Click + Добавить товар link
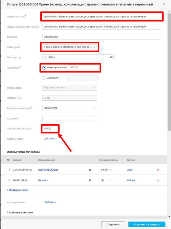 [17, 190]
